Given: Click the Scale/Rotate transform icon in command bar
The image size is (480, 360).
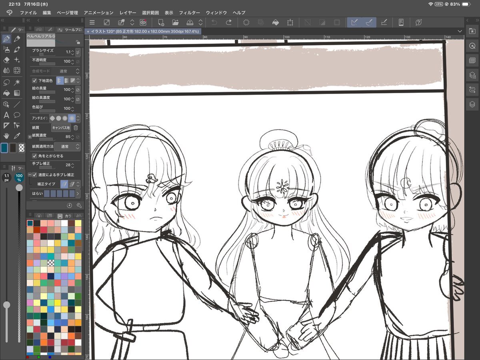Looking at the screenshot, I should click(x=290, y=22).
